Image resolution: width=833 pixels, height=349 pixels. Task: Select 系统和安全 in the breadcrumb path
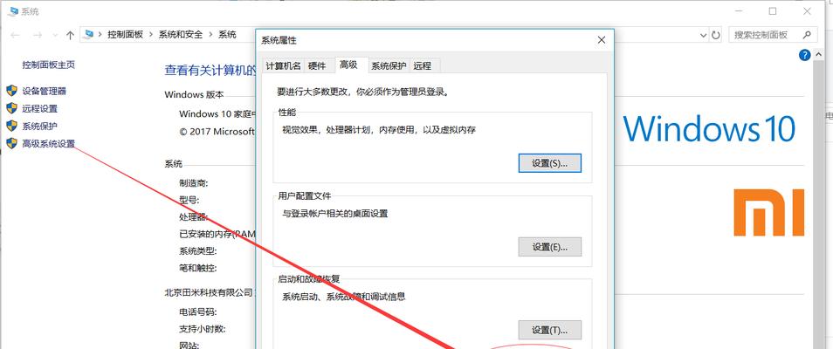[x=180, y=35]
